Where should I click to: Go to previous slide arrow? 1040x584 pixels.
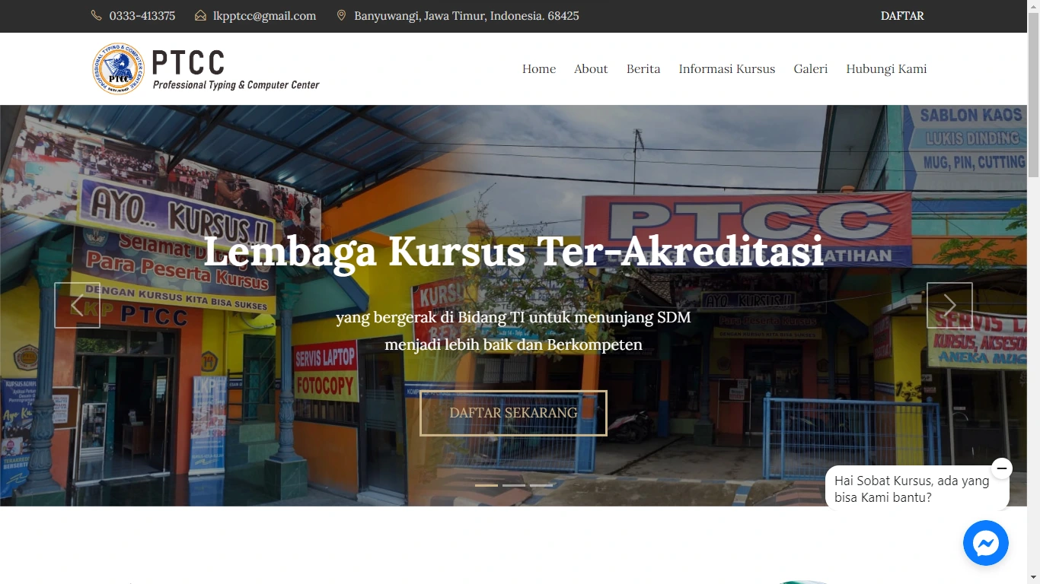(77, 306)
